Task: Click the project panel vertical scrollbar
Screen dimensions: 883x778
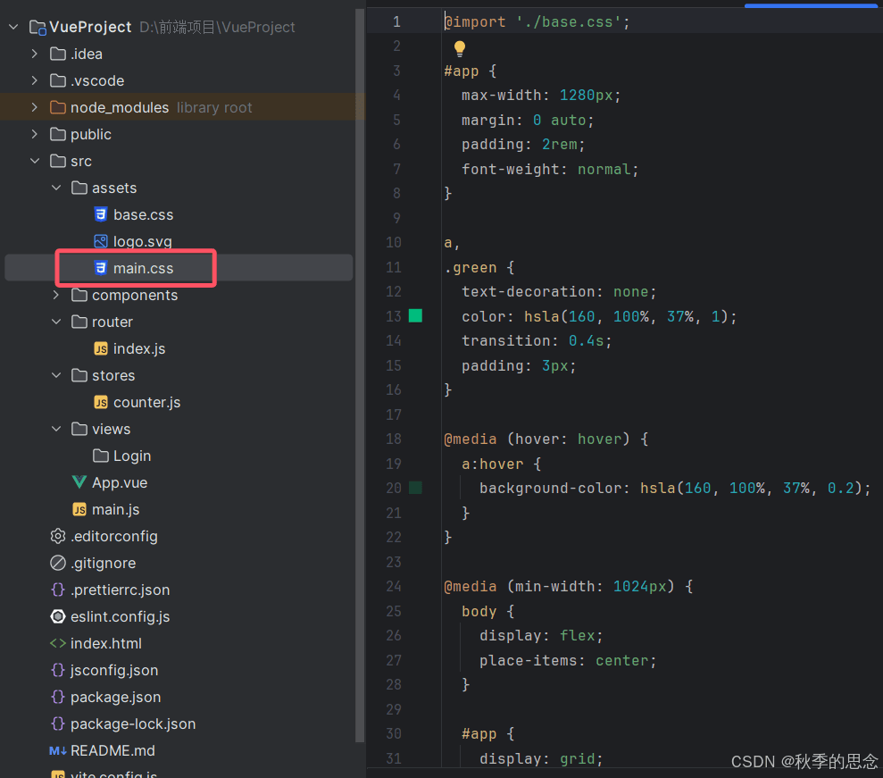Action: point(360,357)
